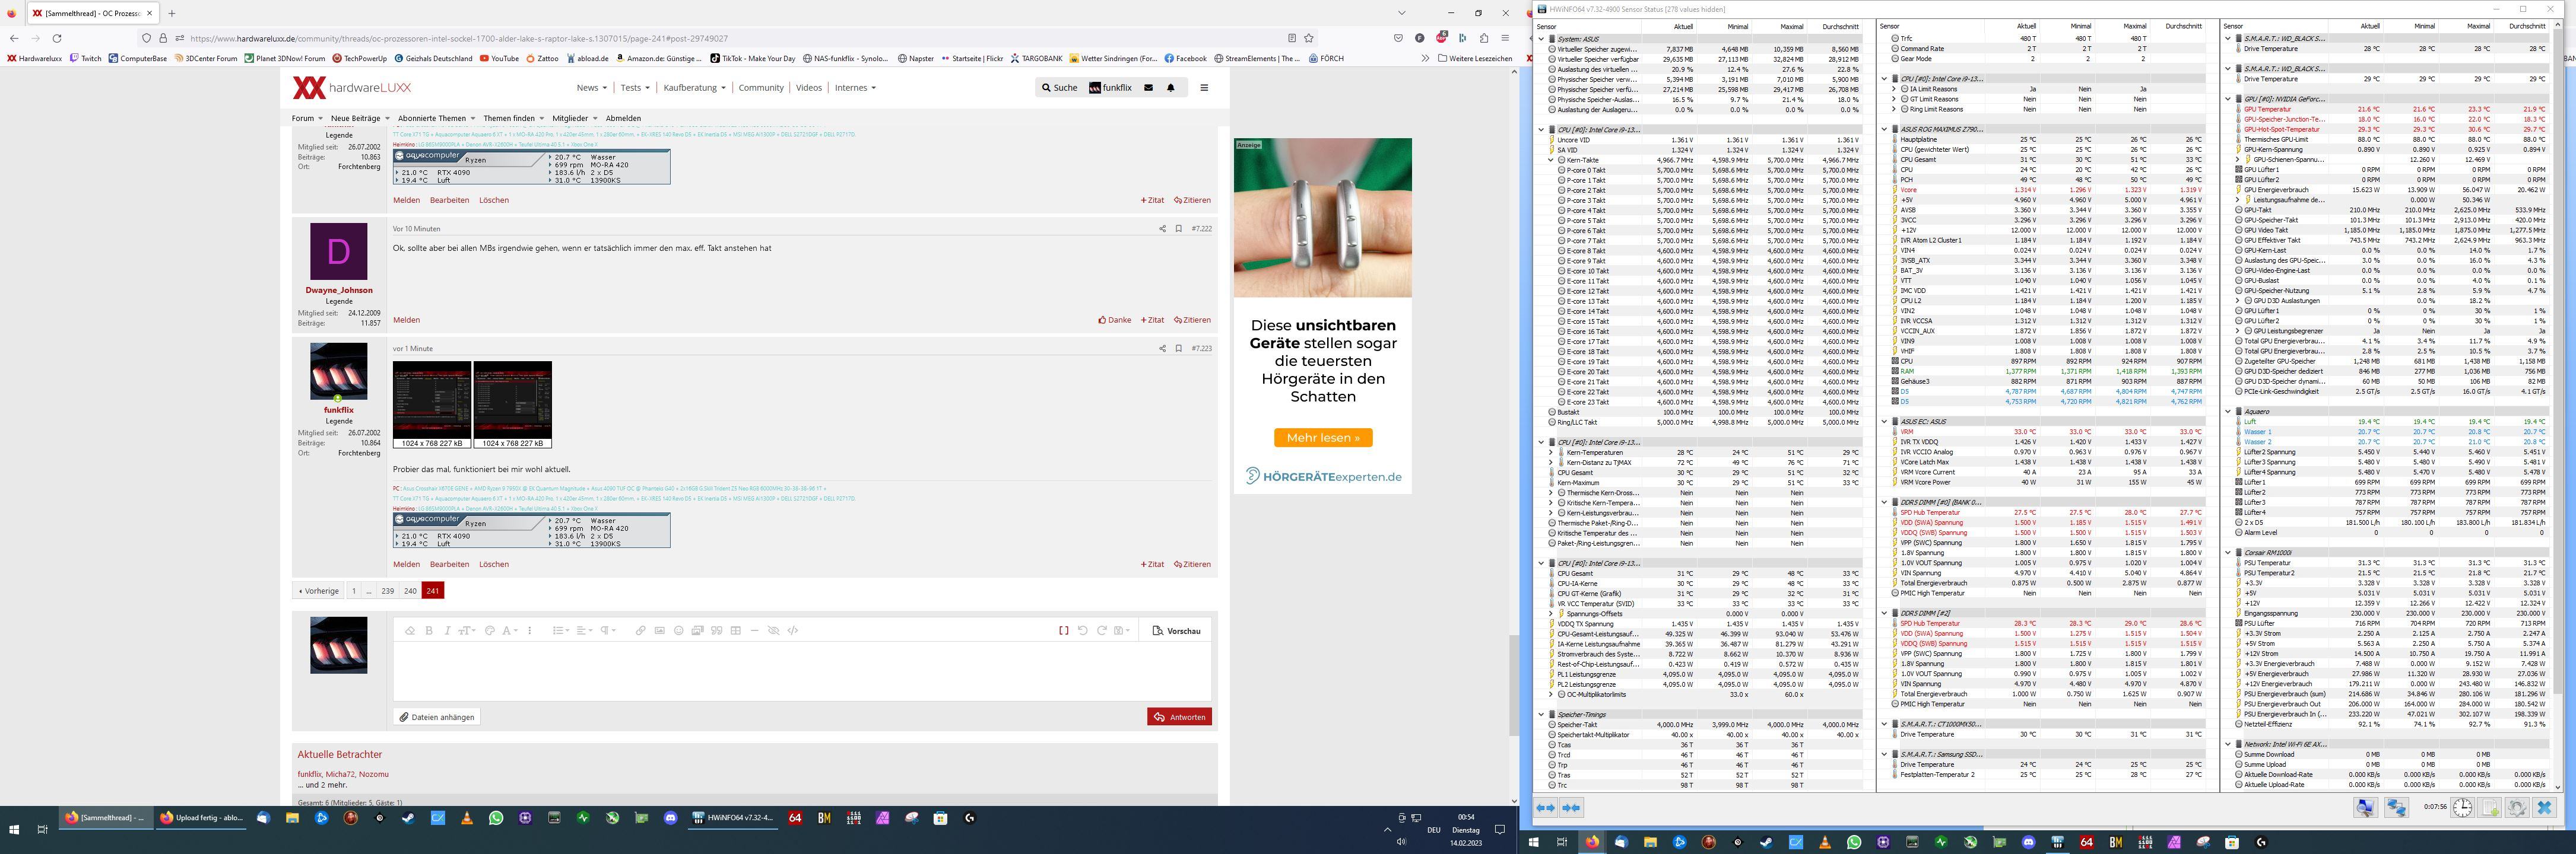The height and width of the screenshot is (854, 2576).
Task: Go to page 240 of the thread
Action: 410,591
